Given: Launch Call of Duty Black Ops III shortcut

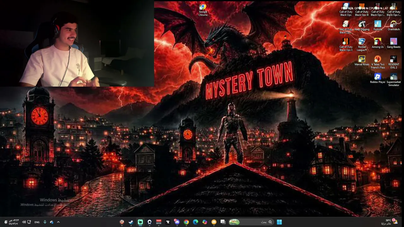Looking at the screenshot, I should pos(362,10).
